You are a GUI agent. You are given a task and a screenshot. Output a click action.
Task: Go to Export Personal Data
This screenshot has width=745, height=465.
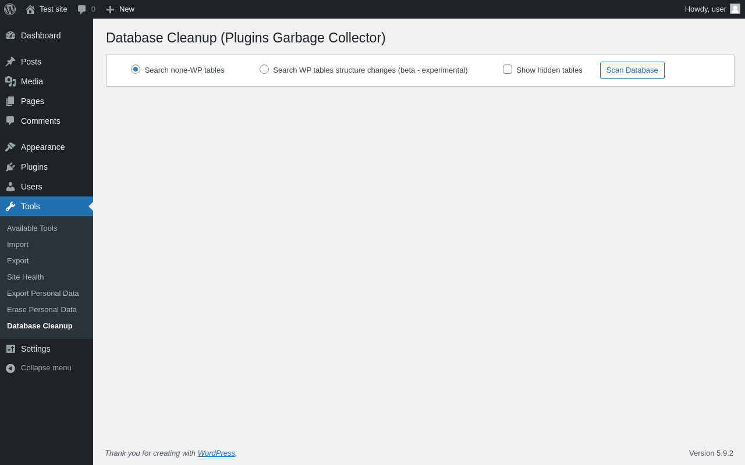click(43, 294)
